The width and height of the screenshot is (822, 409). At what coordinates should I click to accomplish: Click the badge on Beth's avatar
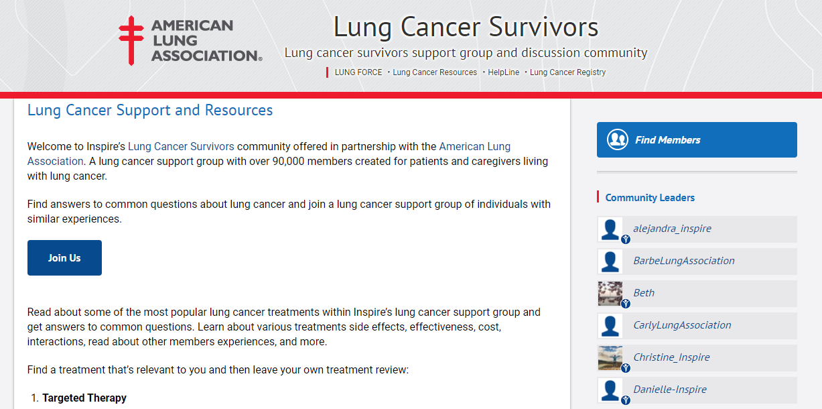626,304
